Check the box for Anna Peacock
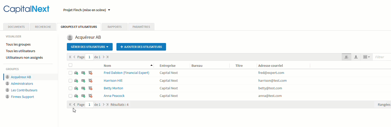 pos(70,96)
